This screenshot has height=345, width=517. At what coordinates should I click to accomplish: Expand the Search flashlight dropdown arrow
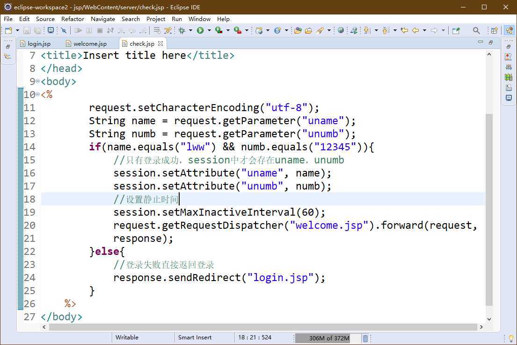click(x=329, y=31)
